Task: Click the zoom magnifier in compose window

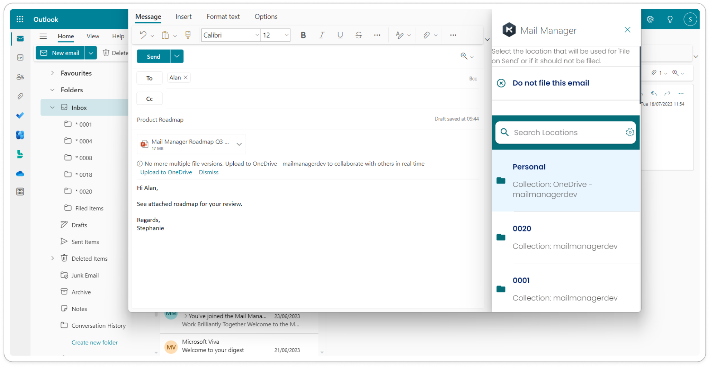Action: pyautogui.click(x=464, y=56)
